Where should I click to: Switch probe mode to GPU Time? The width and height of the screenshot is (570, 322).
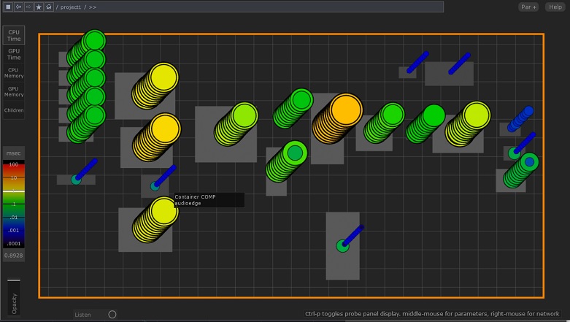pyautogui.click(x=14, y=53)
